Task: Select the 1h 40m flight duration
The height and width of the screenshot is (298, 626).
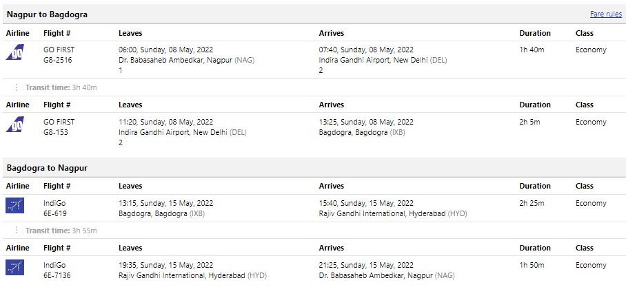Action: 532,50
